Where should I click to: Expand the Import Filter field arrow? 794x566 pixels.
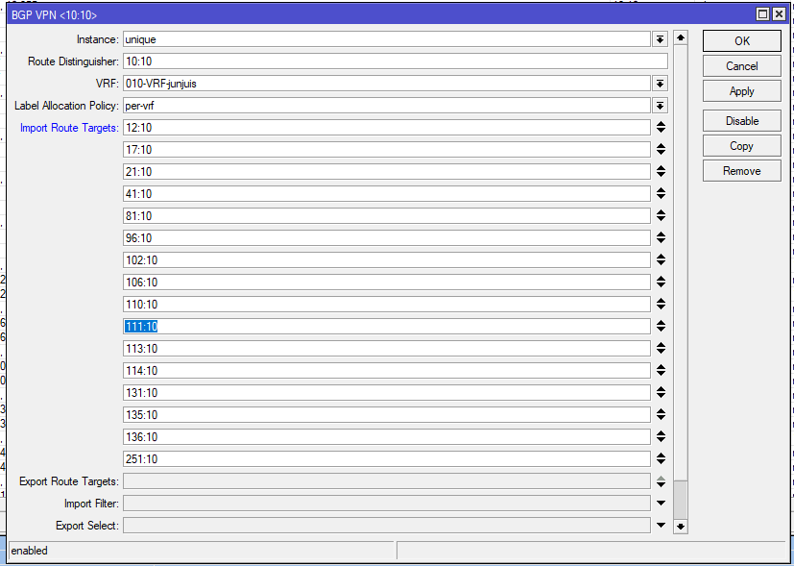point(661,504)
